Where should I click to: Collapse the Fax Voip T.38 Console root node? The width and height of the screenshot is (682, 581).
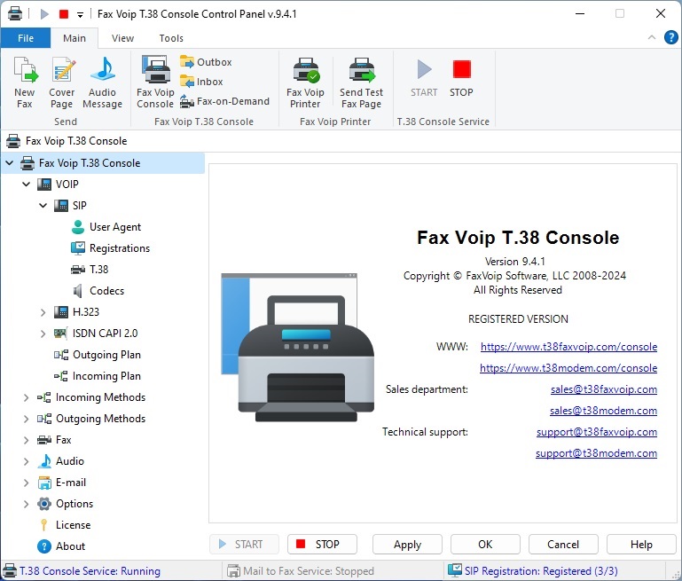point(9,163)
